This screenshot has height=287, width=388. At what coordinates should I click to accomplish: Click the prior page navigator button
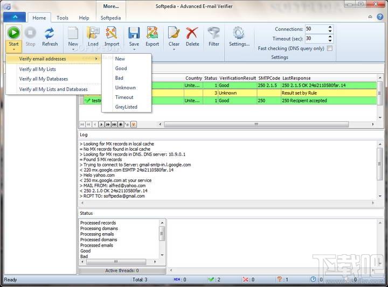point(88,124)
